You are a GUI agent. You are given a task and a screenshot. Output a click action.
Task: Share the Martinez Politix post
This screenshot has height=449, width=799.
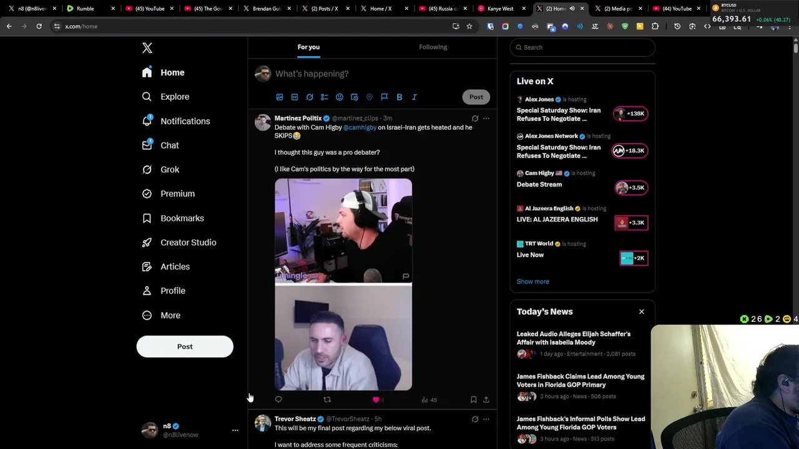[486, 400]
